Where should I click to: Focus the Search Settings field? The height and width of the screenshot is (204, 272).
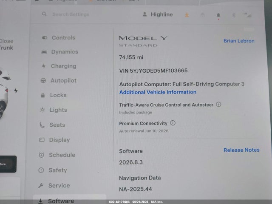(71, 14)
